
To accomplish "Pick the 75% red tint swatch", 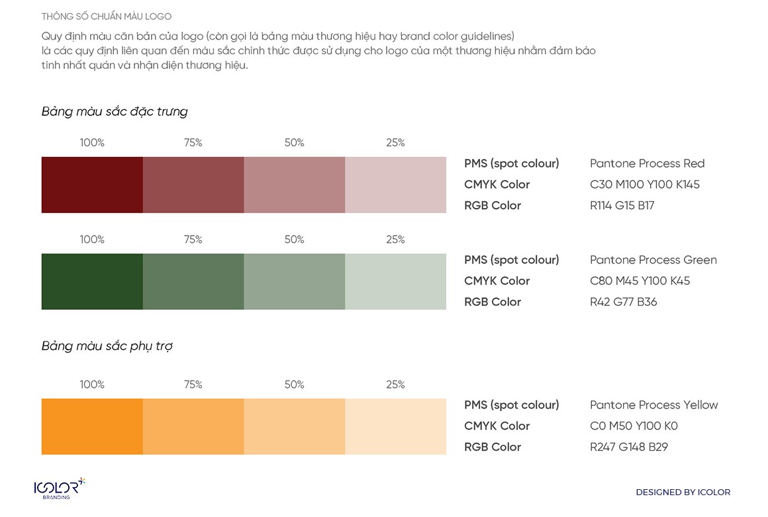I will [x=193, y=185].
